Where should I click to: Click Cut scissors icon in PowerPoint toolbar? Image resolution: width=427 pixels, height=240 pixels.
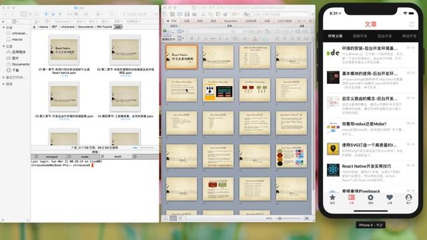pyautogui.click(x=203, y=14)
